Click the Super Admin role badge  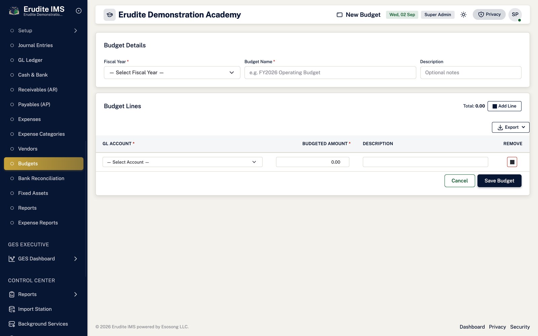click(438, 14)
